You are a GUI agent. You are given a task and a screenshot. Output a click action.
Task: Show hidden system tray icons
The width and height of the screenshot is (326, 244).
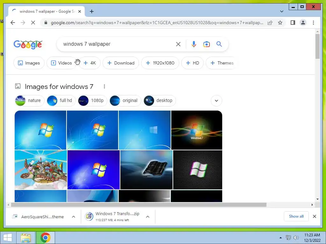point(280,238)
